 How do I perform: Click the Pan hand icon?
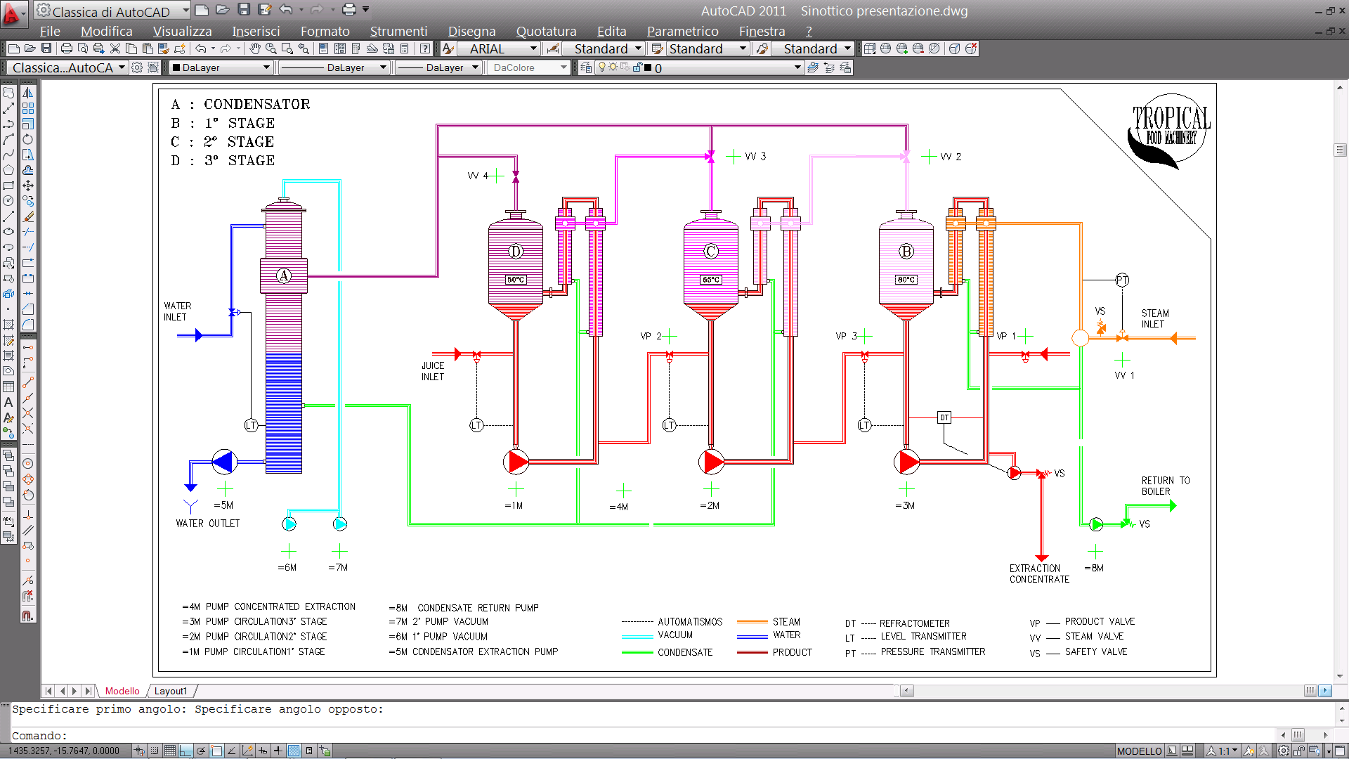[255, 48]
